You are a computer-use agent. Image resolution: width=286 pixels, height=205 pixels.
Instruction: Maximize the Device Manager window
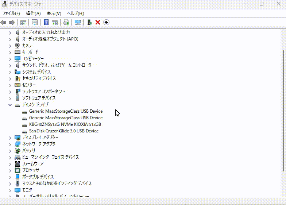(x=262, y=4)
